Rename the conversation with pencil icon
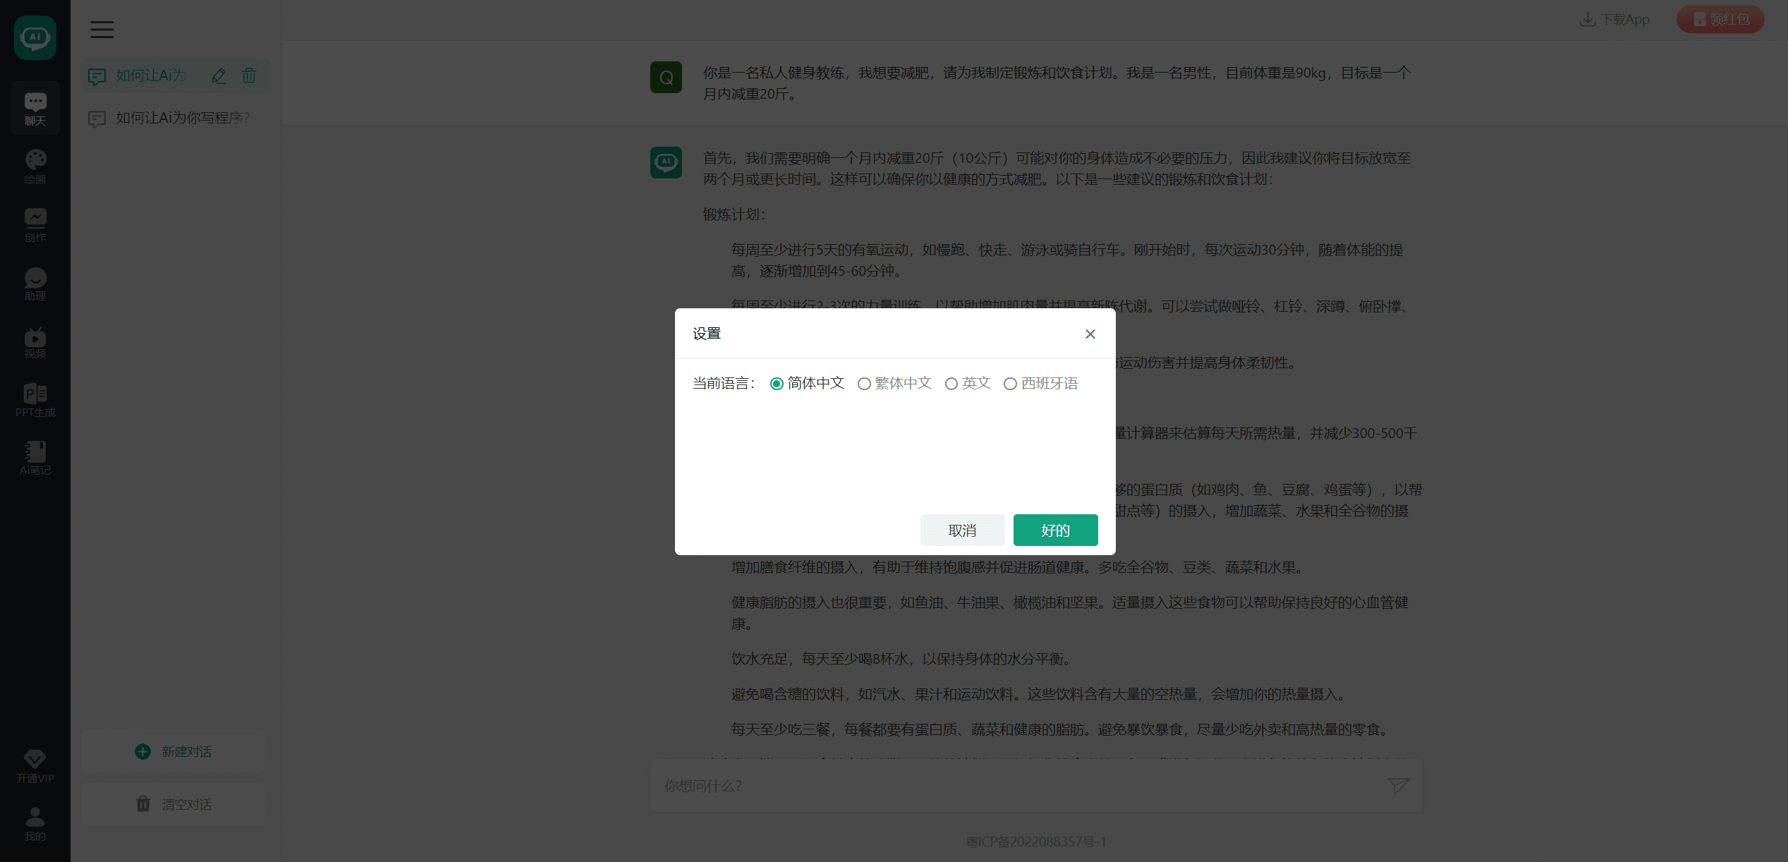 point(219,75)
